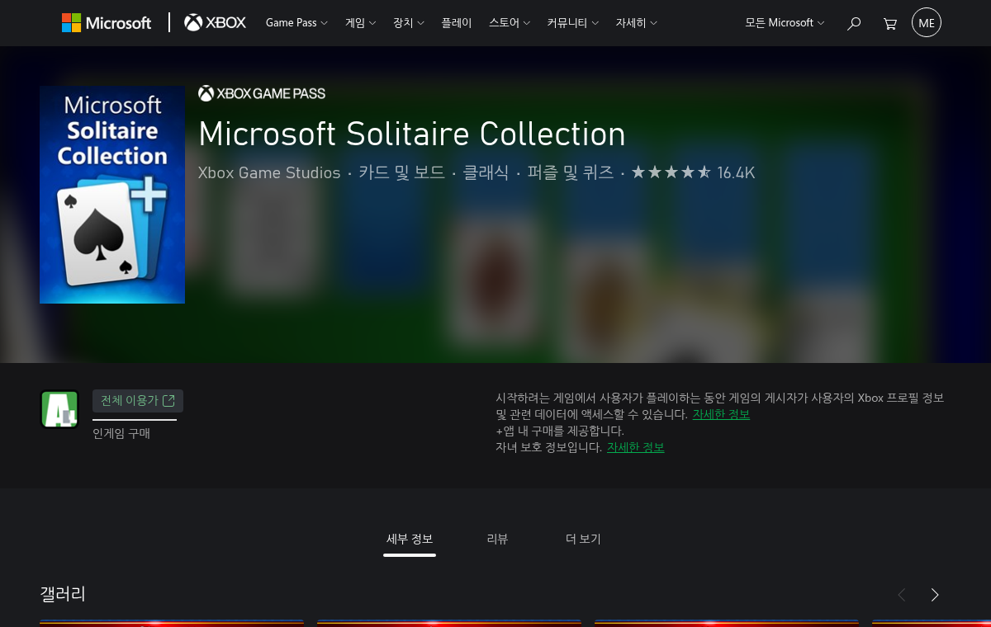991x627 pixels.
Task: Open the Microsoft logo home link
Action: 107,23
